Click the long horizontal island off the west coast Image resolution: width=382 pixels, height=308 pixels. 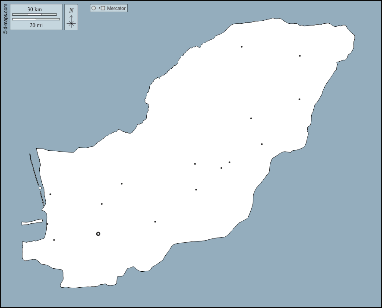32,222
